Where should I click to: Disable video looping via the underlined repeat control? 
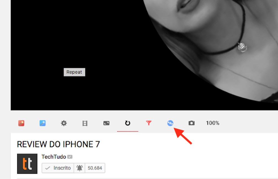pyautogui.click(x=127, y=123)
